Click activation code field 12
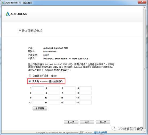148x135 pixels. [x=85, y=98]
